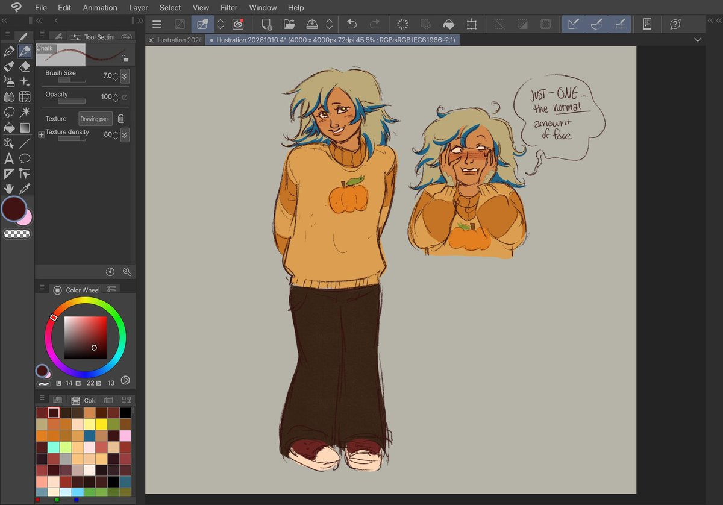
Task: Select the Object operation tool
Action: point(9,143)
